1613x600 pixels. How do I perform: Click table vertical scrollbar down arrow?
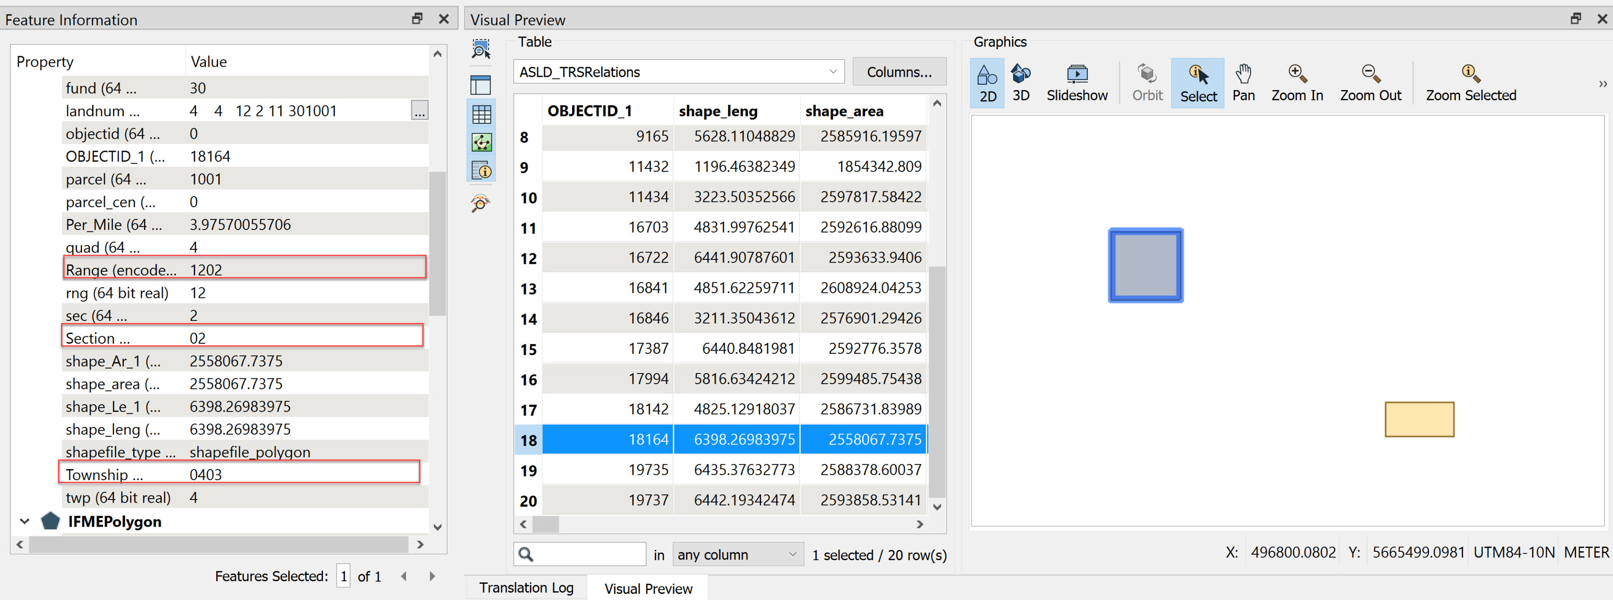pyautogui.click(x=937, y=507)
